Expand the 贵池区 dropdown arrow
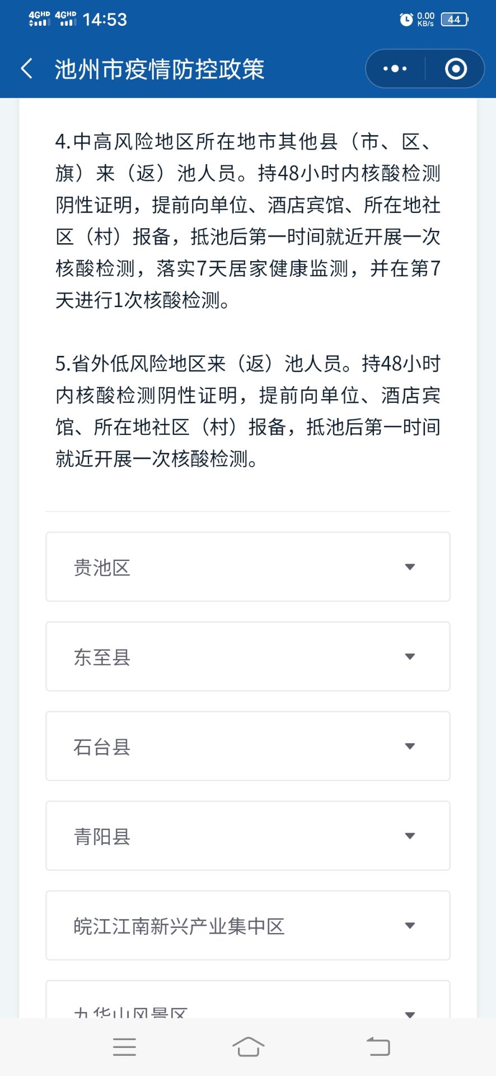Viewport: 496px width, 1076px height. (410, 567)
